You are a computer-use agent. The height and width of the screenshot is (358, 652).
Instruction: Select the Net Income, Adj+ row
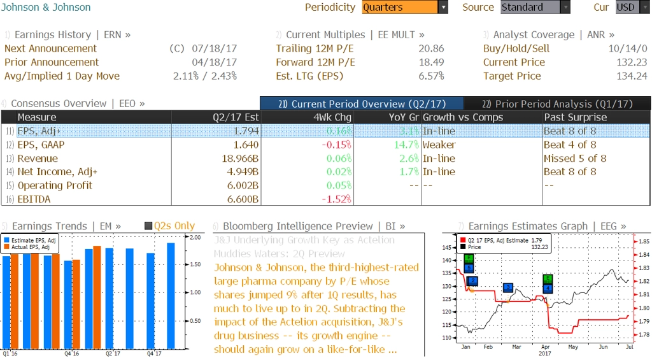325,172
